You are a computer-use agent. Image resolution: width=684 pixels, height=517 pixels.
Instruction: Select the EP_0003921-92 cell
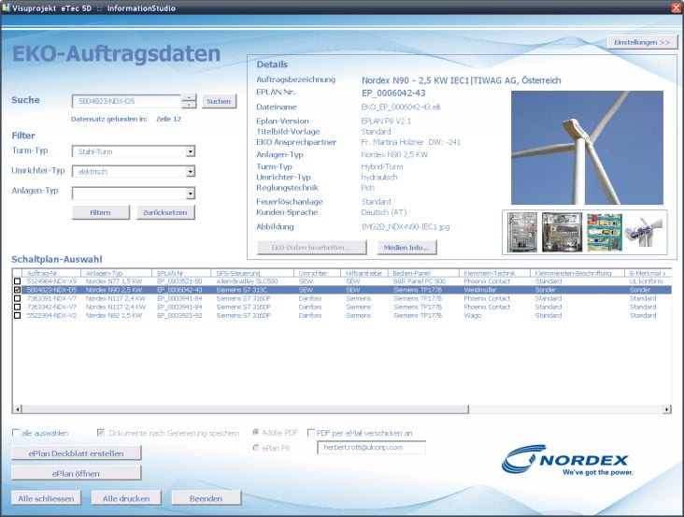(179, 315)
